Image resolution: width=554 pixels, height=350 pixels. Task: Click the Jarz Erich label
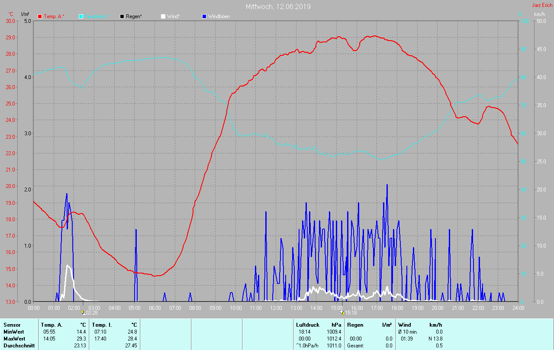(542, 5)
